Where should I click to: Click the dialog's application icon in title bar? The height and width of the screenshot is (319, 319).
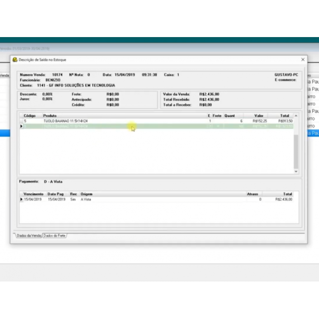15,59
